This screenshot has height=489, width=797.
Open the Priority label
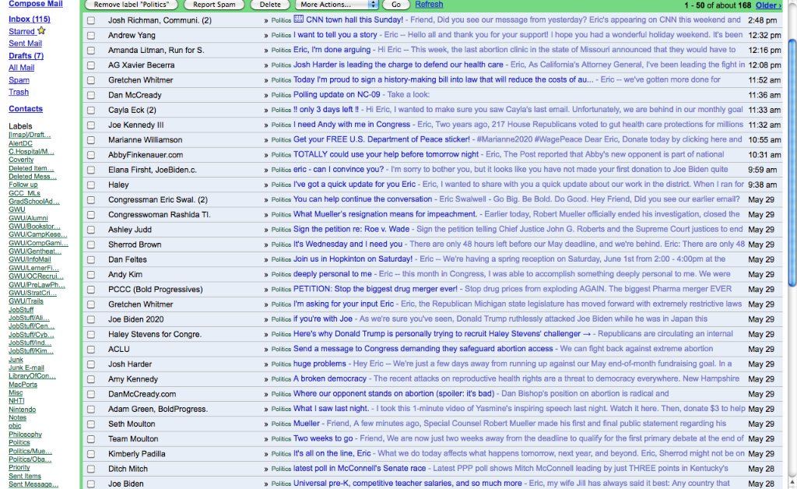[x=19, y=468]
